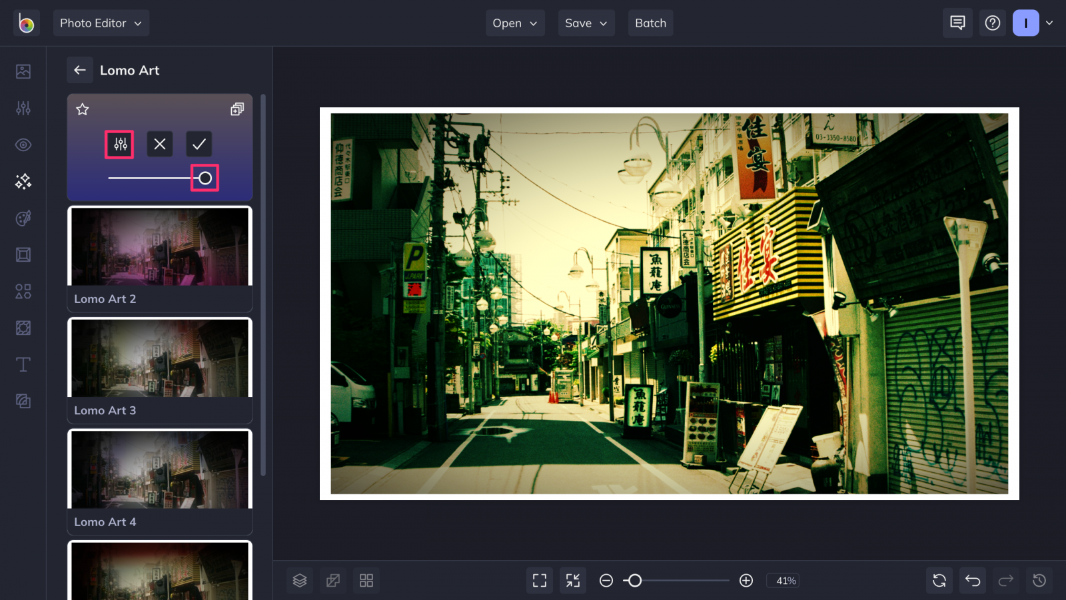Open the Effects panel from the sidebar
1066x600 pixels.
click(23, 181)
